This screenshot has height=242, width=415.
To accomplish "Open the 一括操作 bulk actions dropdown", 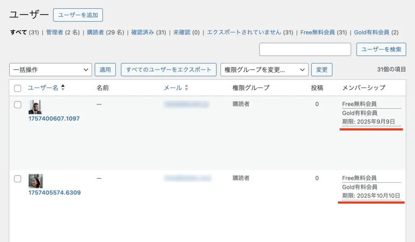I will (x=51, y=70).
